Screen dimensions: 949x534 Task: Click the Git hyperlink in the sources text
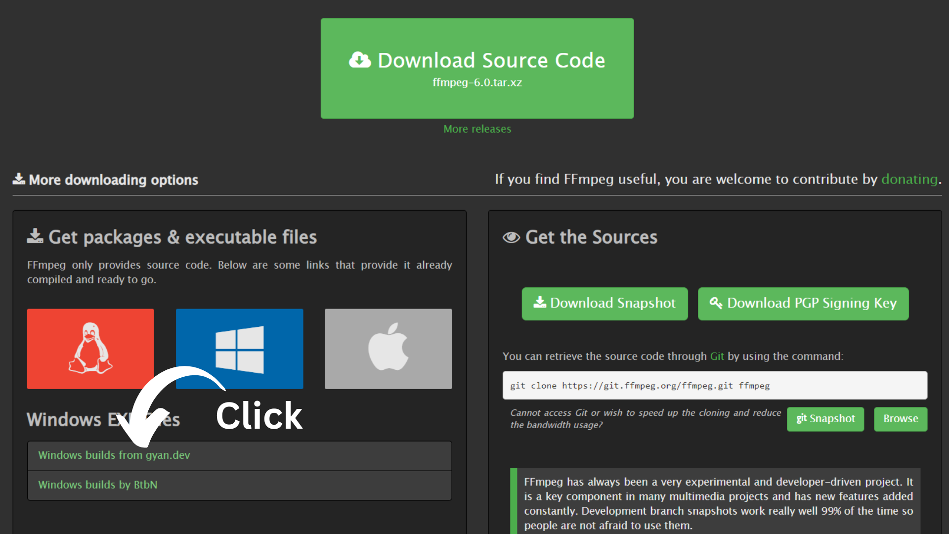point(717,356)
